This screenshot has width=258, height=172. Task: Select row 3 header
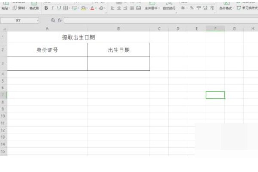pyautogui.click(x=3, y=64)
